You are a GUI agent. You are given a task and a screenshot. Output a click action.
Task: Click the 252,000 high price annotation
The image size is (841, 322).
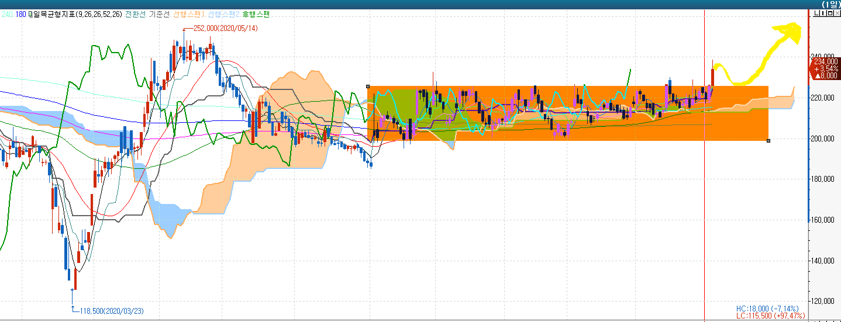coord(225,28)
